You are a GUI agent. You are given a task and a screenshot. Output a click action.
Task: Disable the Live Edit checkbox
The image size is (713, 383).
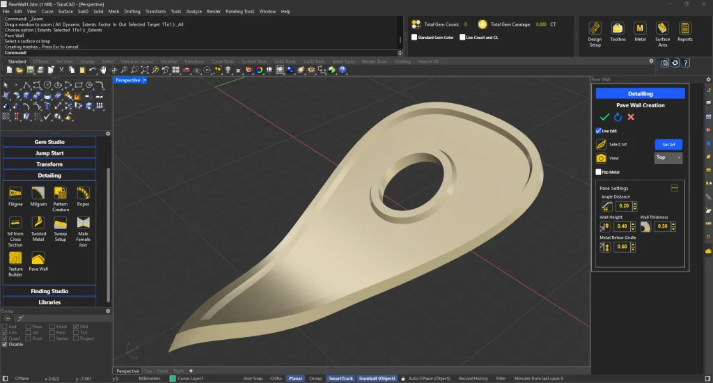click(x=599, y=130)
